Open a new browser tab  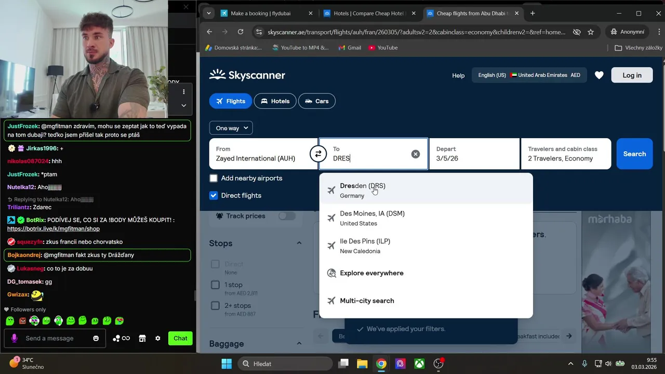coord(533,14)
